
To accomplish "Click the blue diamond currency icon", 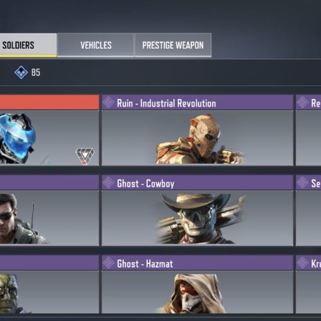I will point(21,73).
